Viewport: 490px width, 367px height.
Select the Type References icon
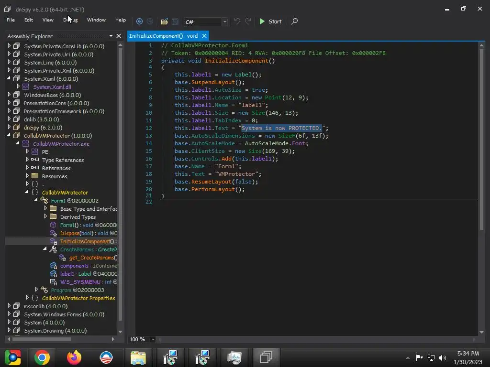pos(34,160)
